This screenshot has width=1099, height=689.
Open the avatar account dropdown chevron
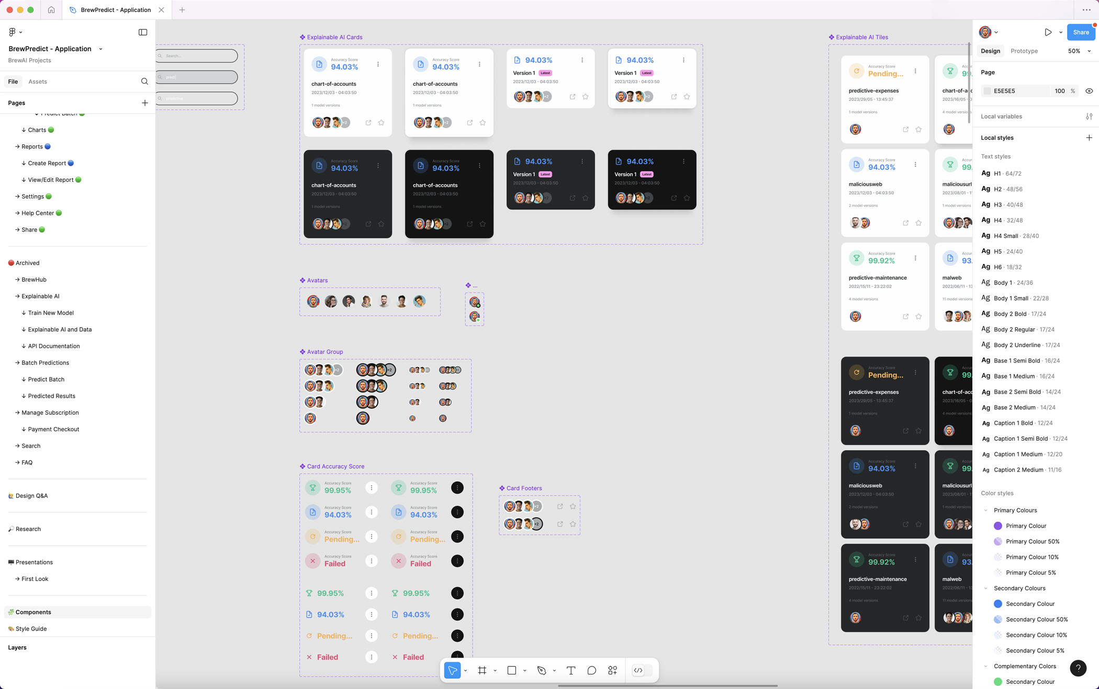(996, 32)
